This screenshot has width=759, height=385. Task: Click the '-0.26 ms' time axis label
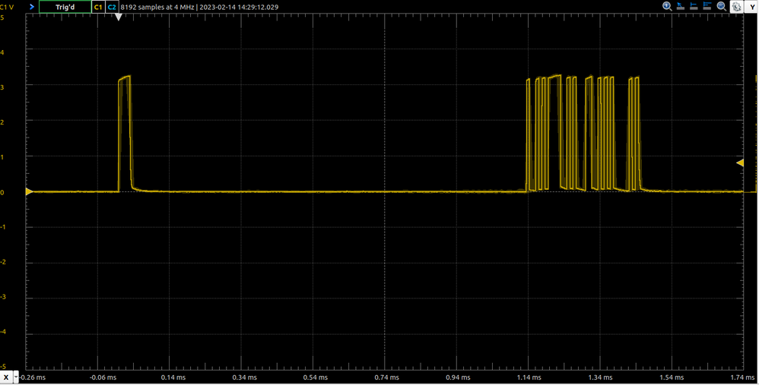(33, 377)
